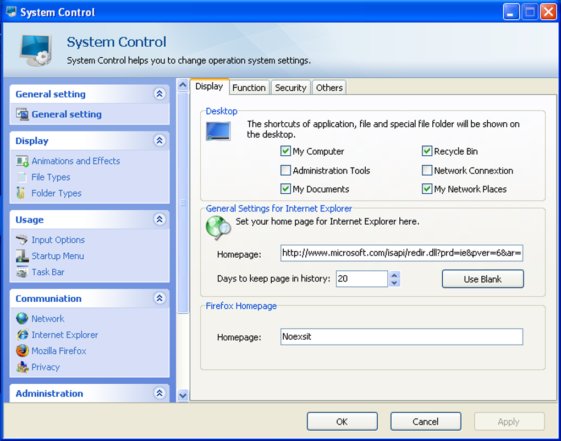Select the Animations and Effects icon

pos(23,161)
